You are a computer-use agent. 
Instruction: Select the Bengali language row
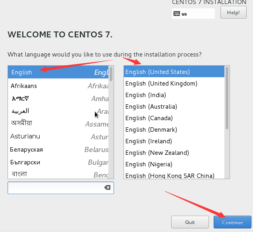58,174
